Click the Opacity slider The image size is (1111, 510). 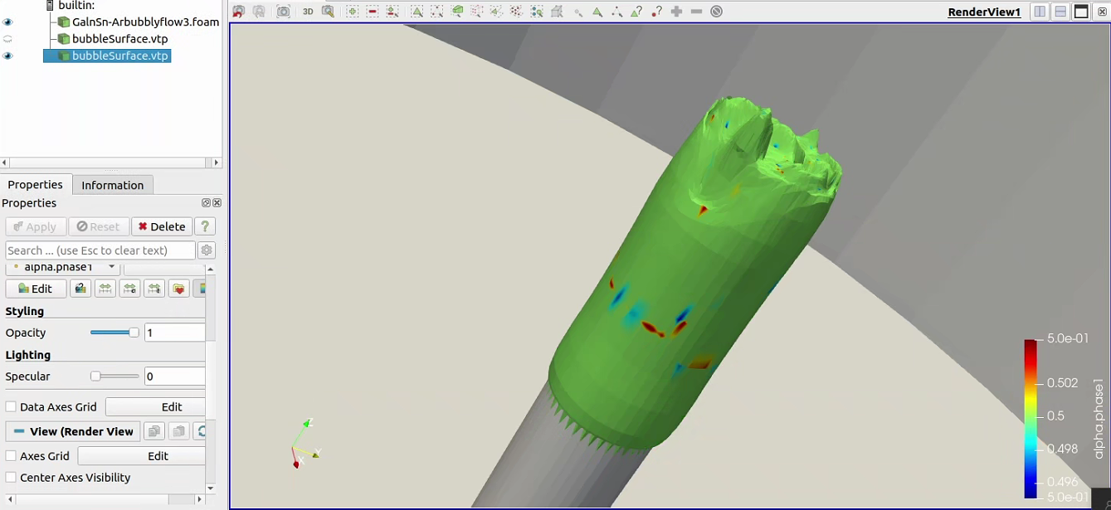click(115, 333)
